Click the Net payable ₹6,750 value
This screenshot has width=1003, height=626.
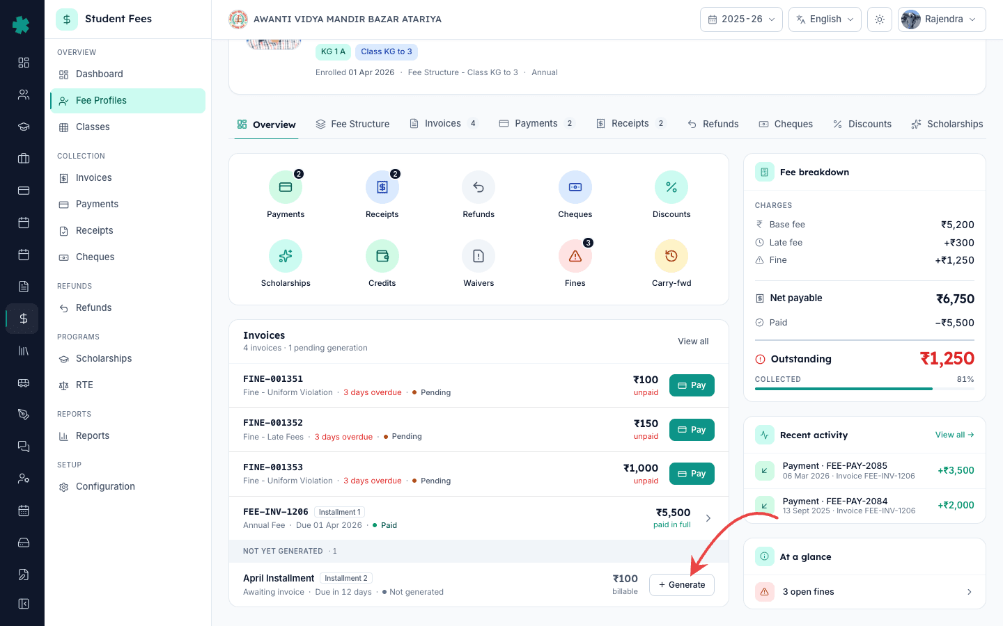click(x=955, y=299)
